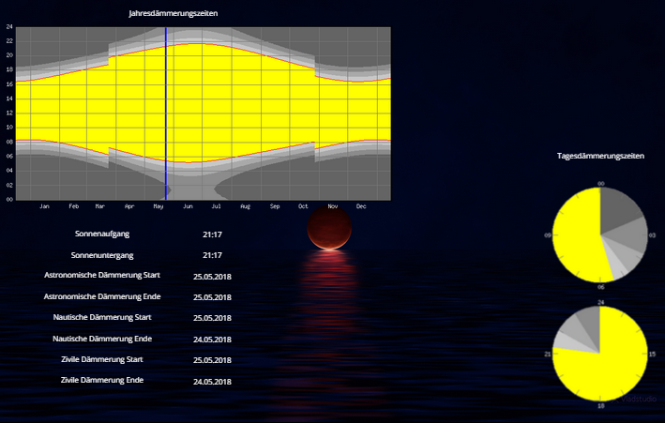Click Zivile Dämmerung Ende label
The image size is (665, 423).
(x=102, y=380)
